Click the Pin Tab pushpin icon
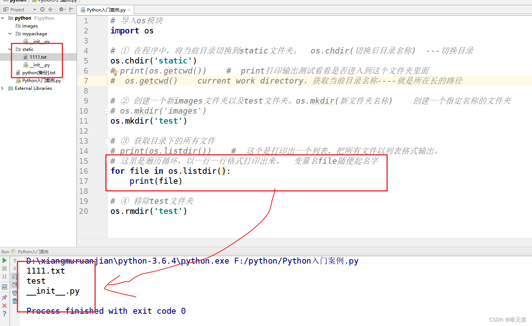Screen dimensions: 532x326 pos(4,297)
